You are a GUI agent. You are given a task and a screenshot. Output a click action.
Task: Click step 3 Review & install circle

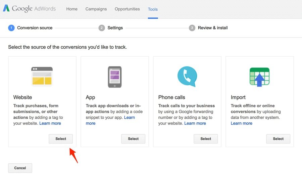tap(192, 28)
